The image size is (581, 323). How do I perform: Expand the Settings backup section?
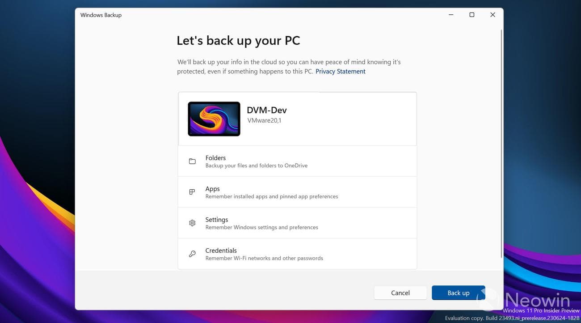(x=297, y=222)
